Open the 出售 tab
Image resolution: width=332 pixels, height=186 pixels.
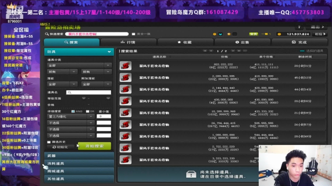pos(242,42)
